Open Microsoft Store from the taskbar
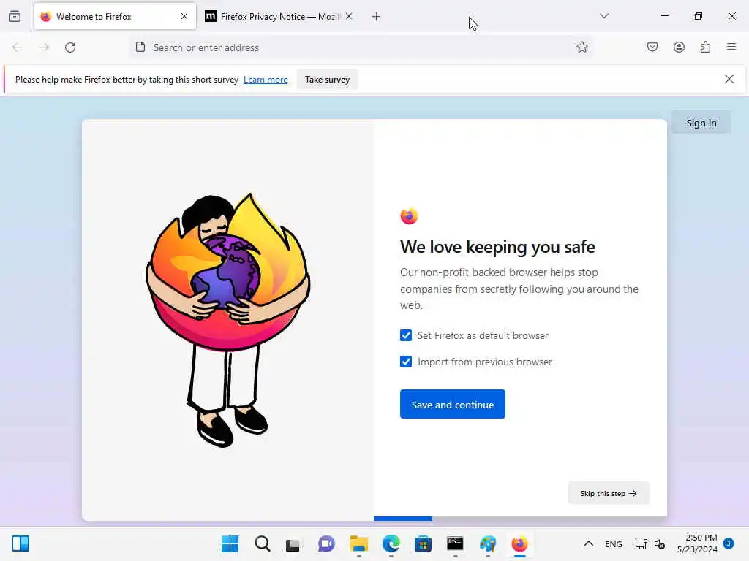The width and height of the screenshot is (749, 561). pos(423,543)
